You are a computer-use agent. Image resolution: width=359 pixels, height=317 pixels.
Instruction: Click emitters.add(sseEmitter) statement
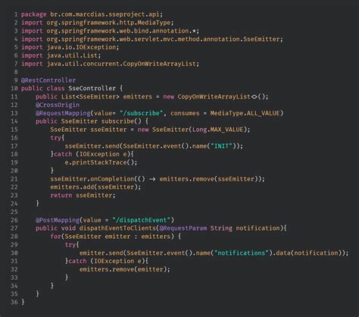pos(95,187)
